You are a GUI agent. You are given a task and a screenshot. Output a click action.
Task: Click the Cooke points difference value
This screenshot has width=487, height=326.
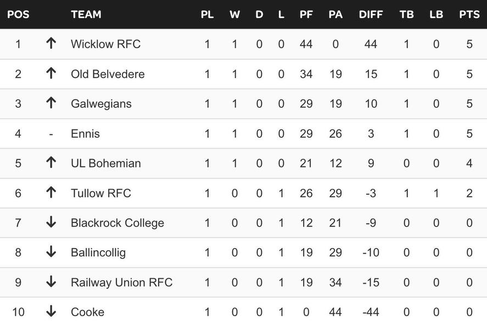tap(371, 312)
